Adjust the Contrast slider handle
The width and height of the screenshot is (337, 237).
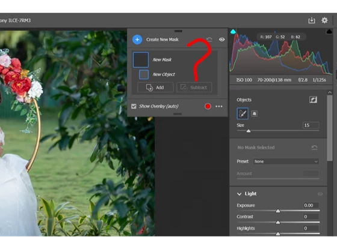[x=278, y=223]
